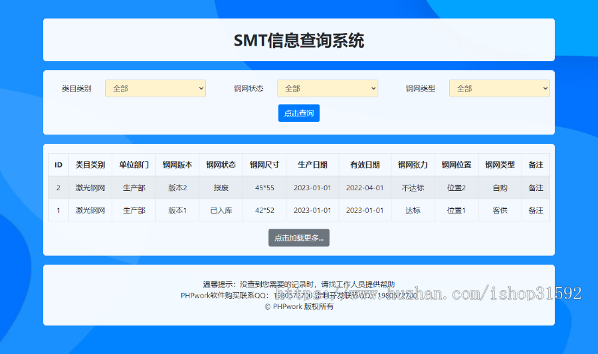This screenshot has width=598, height=354.
Task: Click the 类目类别 filter label
Action: (76, 89)
